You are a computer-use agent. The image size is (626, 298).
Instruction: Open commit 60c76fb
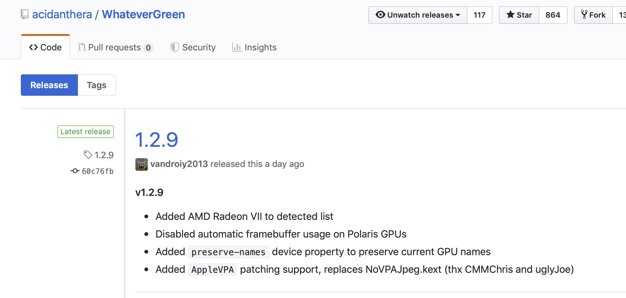[97, 171]
